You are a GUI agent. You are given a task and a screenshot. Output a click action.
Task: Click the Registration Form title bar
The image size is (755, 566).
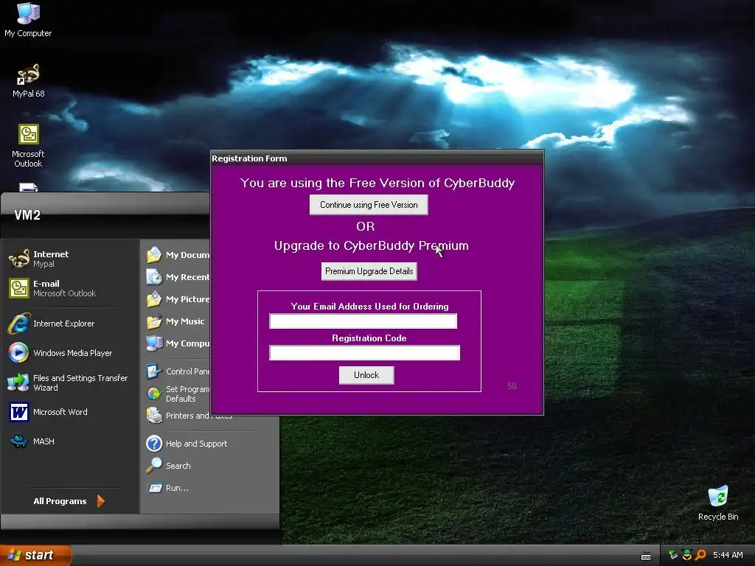(x=377, y=158)
